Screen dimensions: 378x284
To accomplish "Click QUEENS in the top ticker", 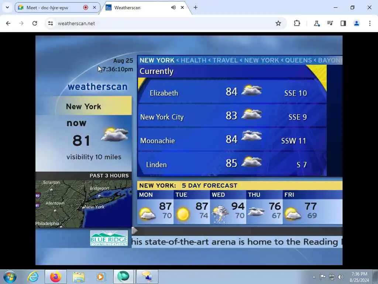I will coord(298,60).
